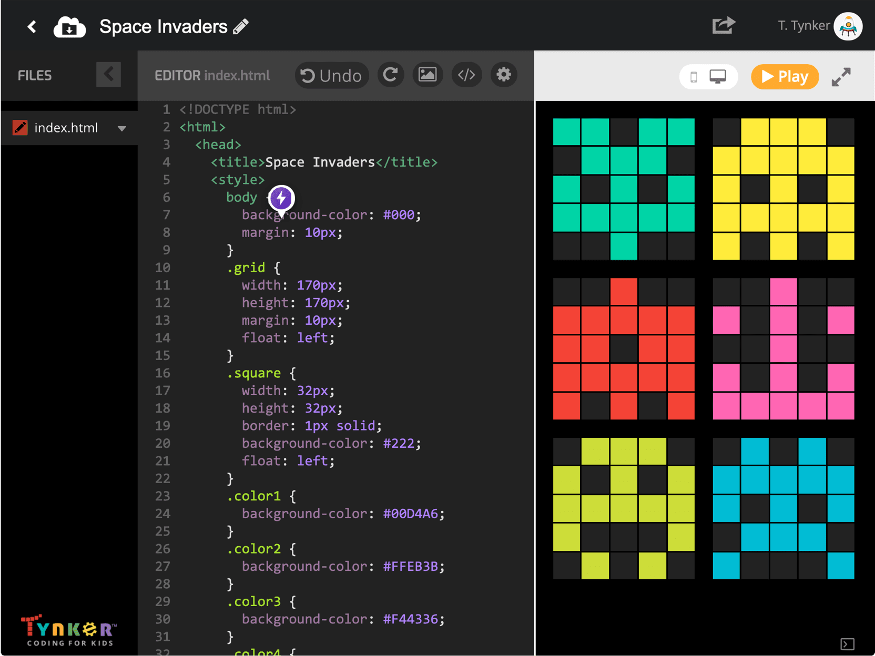Expand preview to full screen
The width and height of the screenshot is (875, 656).
click(x=841, y=77)
